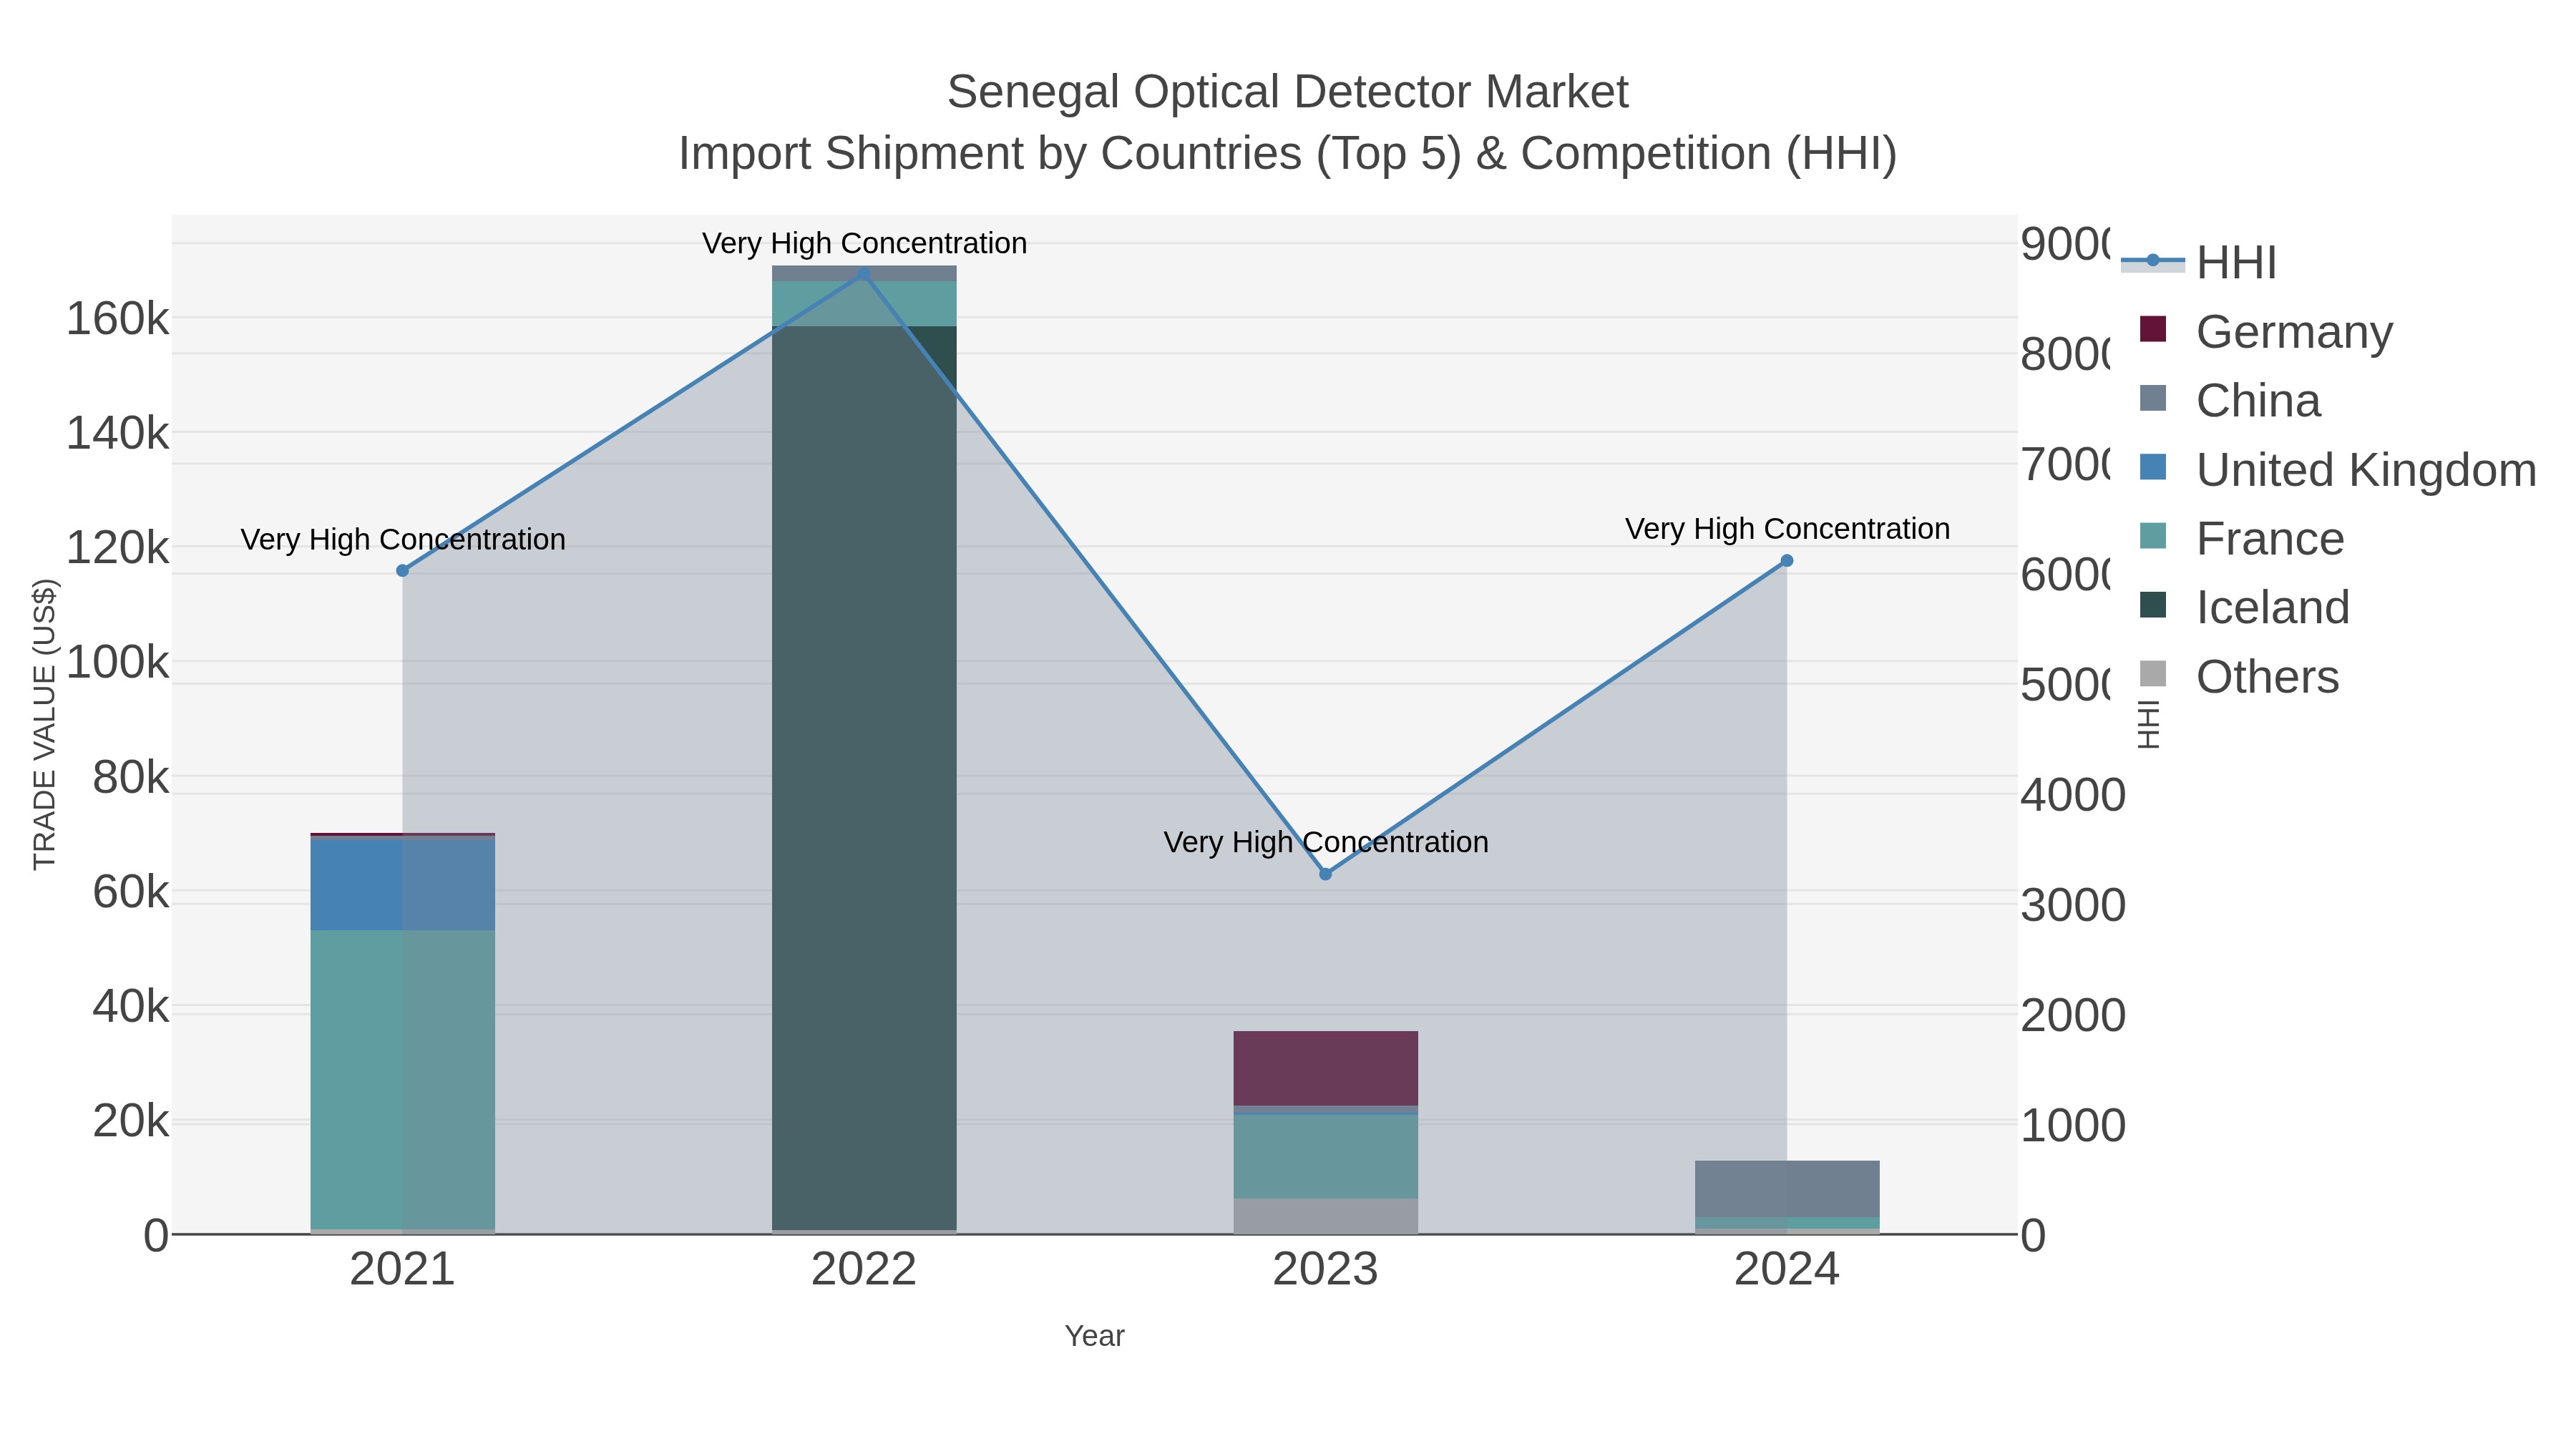The height and width of the screenshot is (1449, 2576).
Task: Click the 1000 HHI axis tick label
Action: (2072, 1125)
